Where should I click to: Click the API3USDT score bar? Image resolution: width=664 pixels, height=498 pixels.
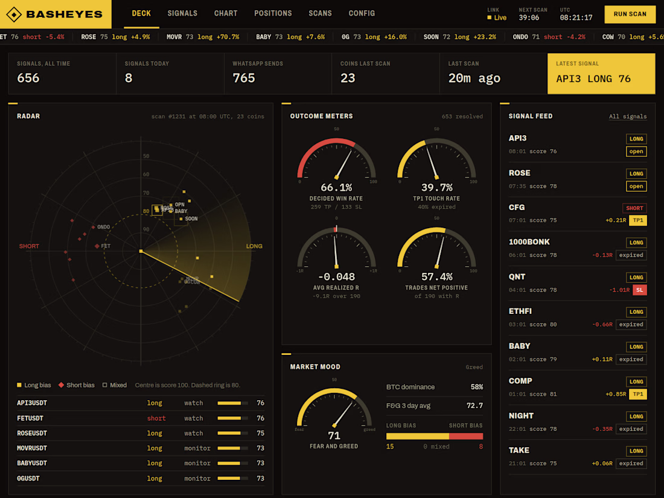point(232,403)
